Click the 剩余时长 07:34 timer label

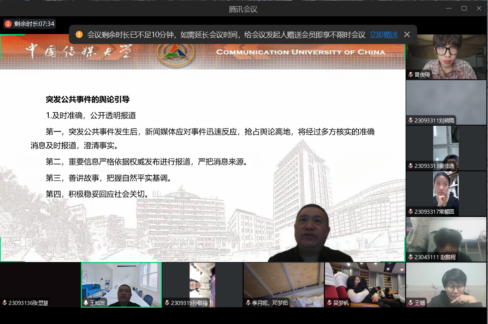[34, 24]
